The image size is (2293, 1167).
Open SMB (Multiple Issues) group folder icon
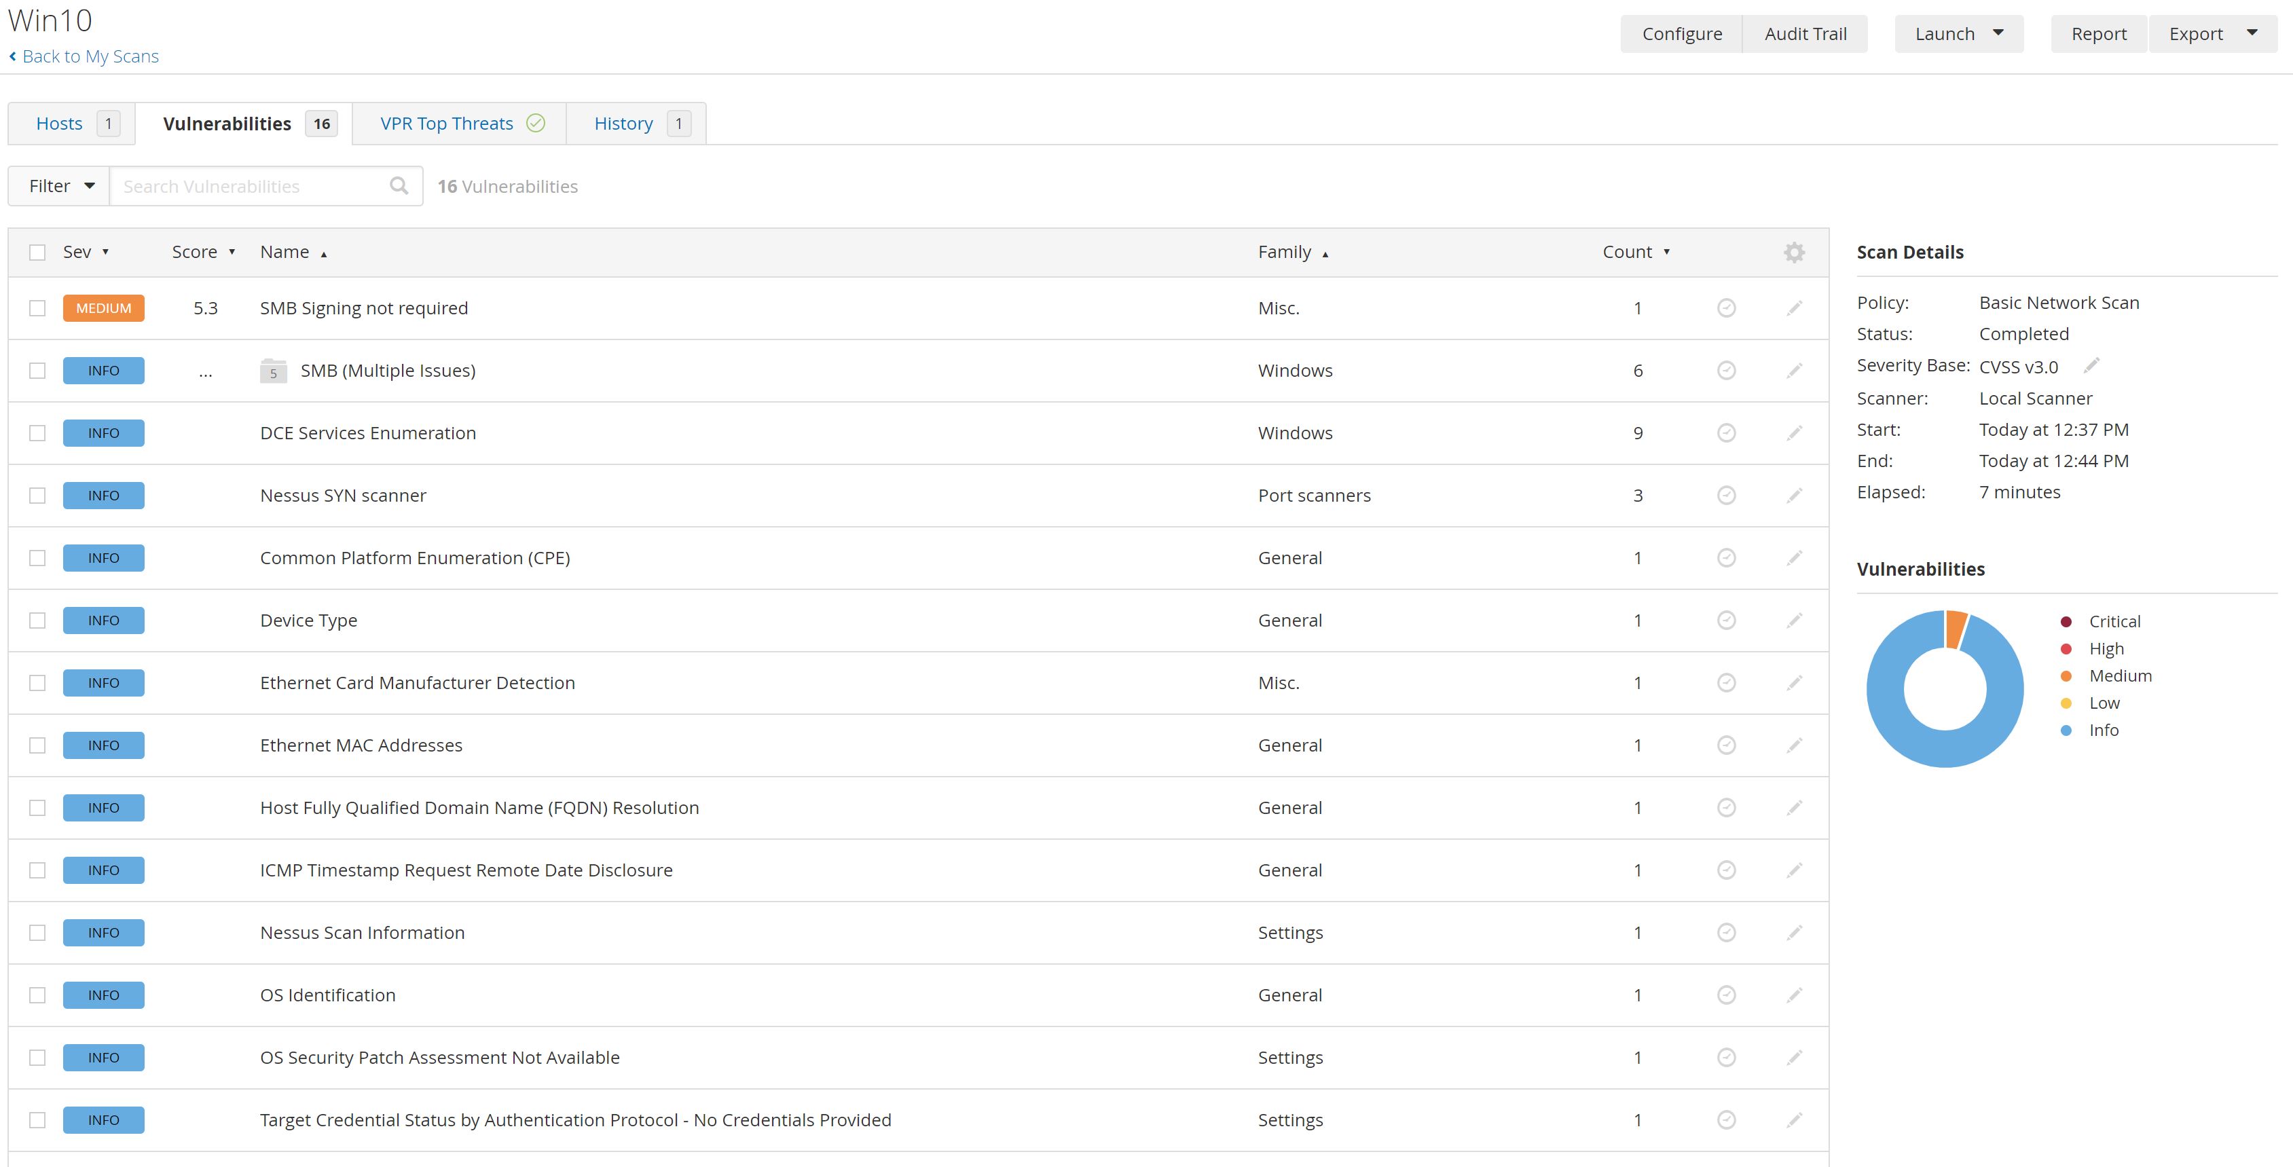coord(273,370)
